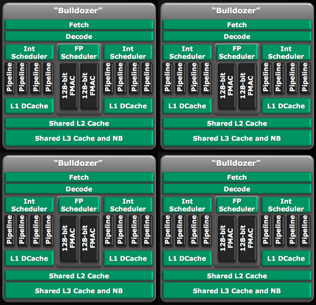Select left 128-bit FMAC in lower-right module
Viewport: 316px width, 305px height.
coord(227,239)
